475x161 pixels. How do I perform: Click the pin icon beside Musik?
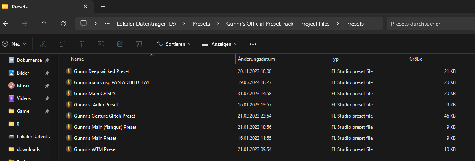tap(47, 86)
